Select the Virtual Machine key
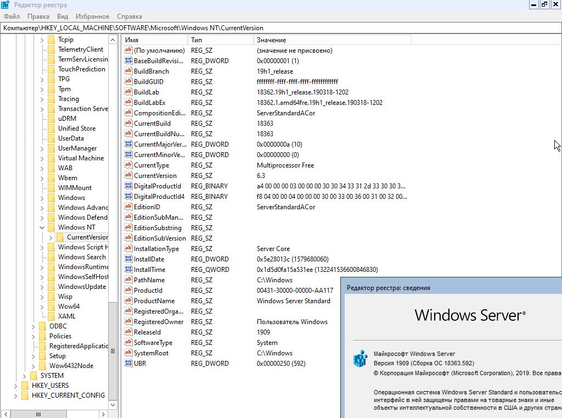562x418 pixels. coord(81,158)
